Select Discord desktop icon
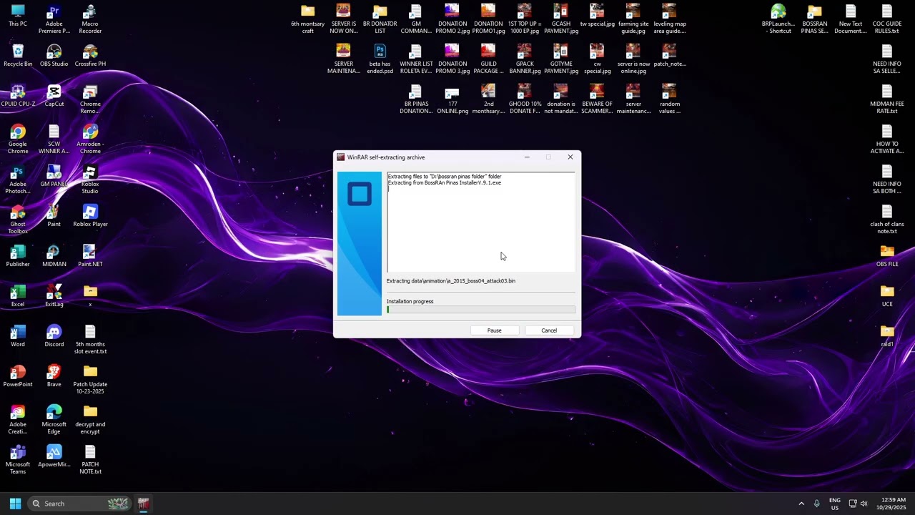This screenshot has width=915, height=515. (x=54, y=336)
